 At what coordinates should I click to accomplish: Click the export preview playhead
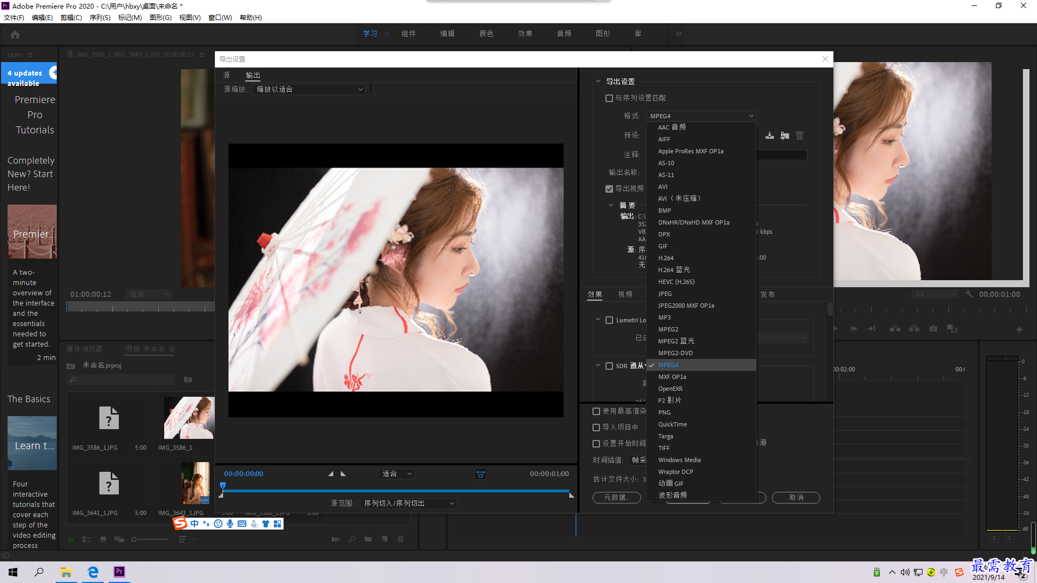pos(223,486)
